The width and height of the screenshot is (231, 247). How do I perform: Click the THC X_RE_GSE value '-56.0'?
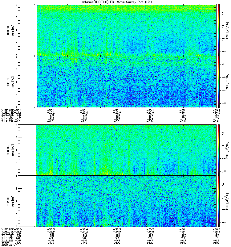(216, 229)
